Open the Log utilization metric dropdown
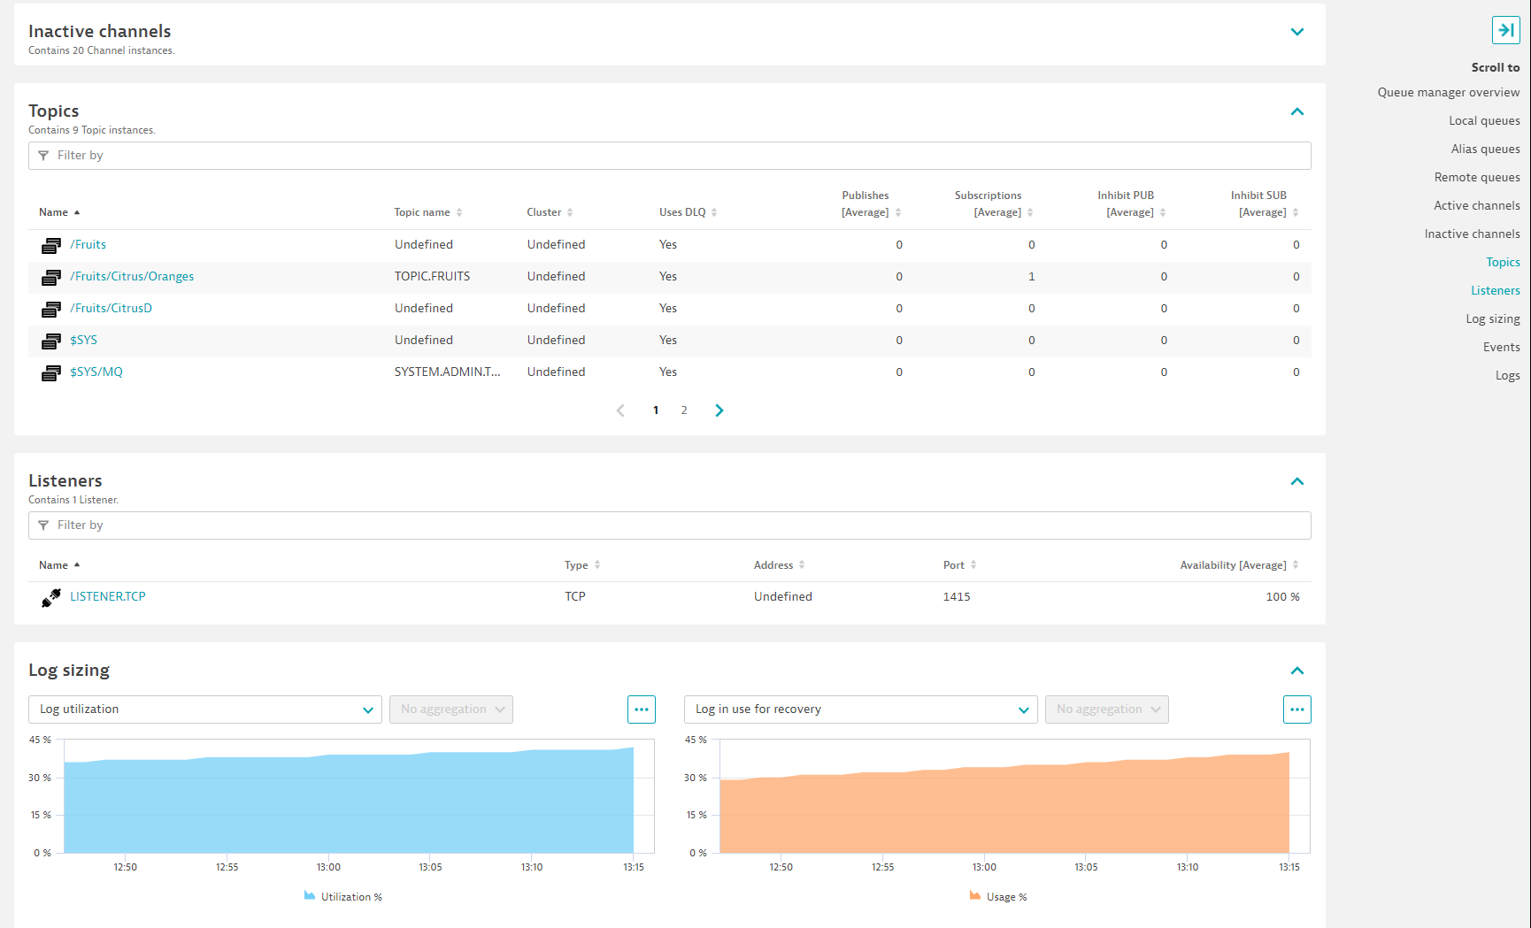The width and height of the screenshot is (1531, 928). coord(205,709)
